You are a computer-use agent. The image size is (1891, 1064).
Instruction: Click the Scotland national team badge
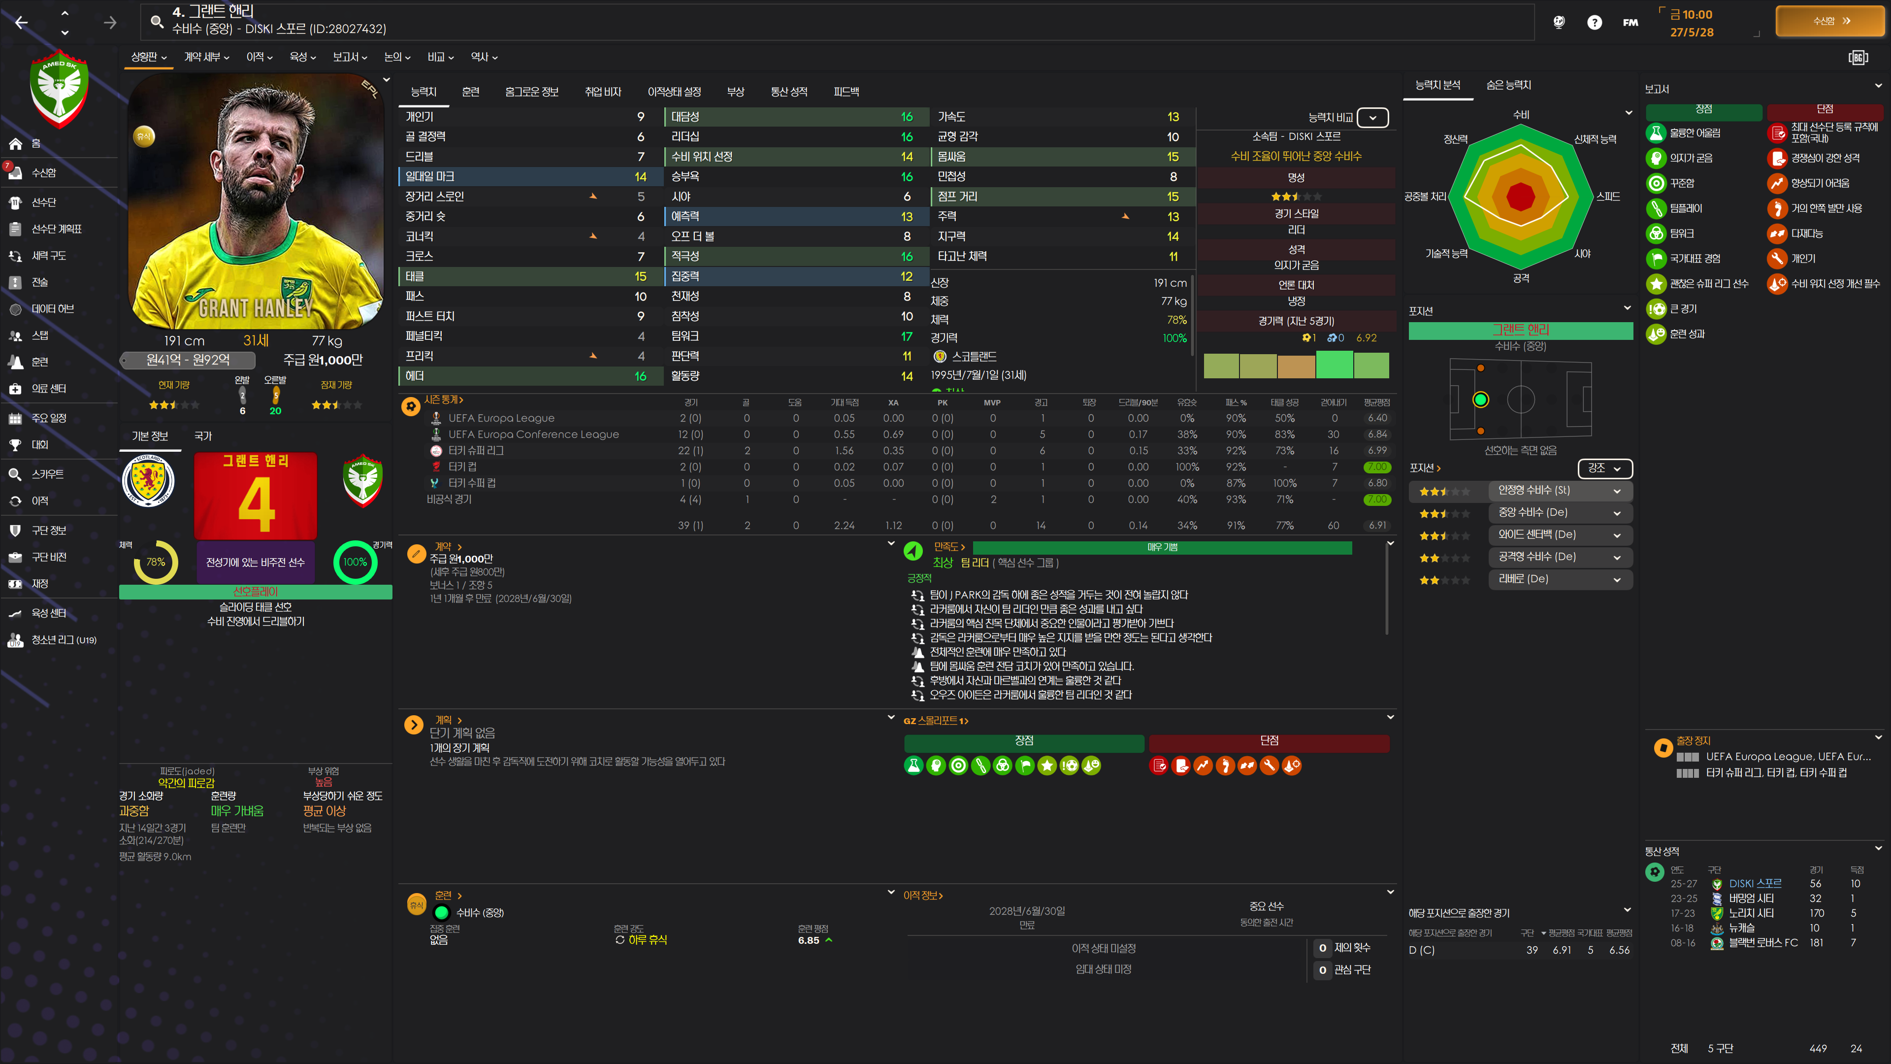(148, 481)
